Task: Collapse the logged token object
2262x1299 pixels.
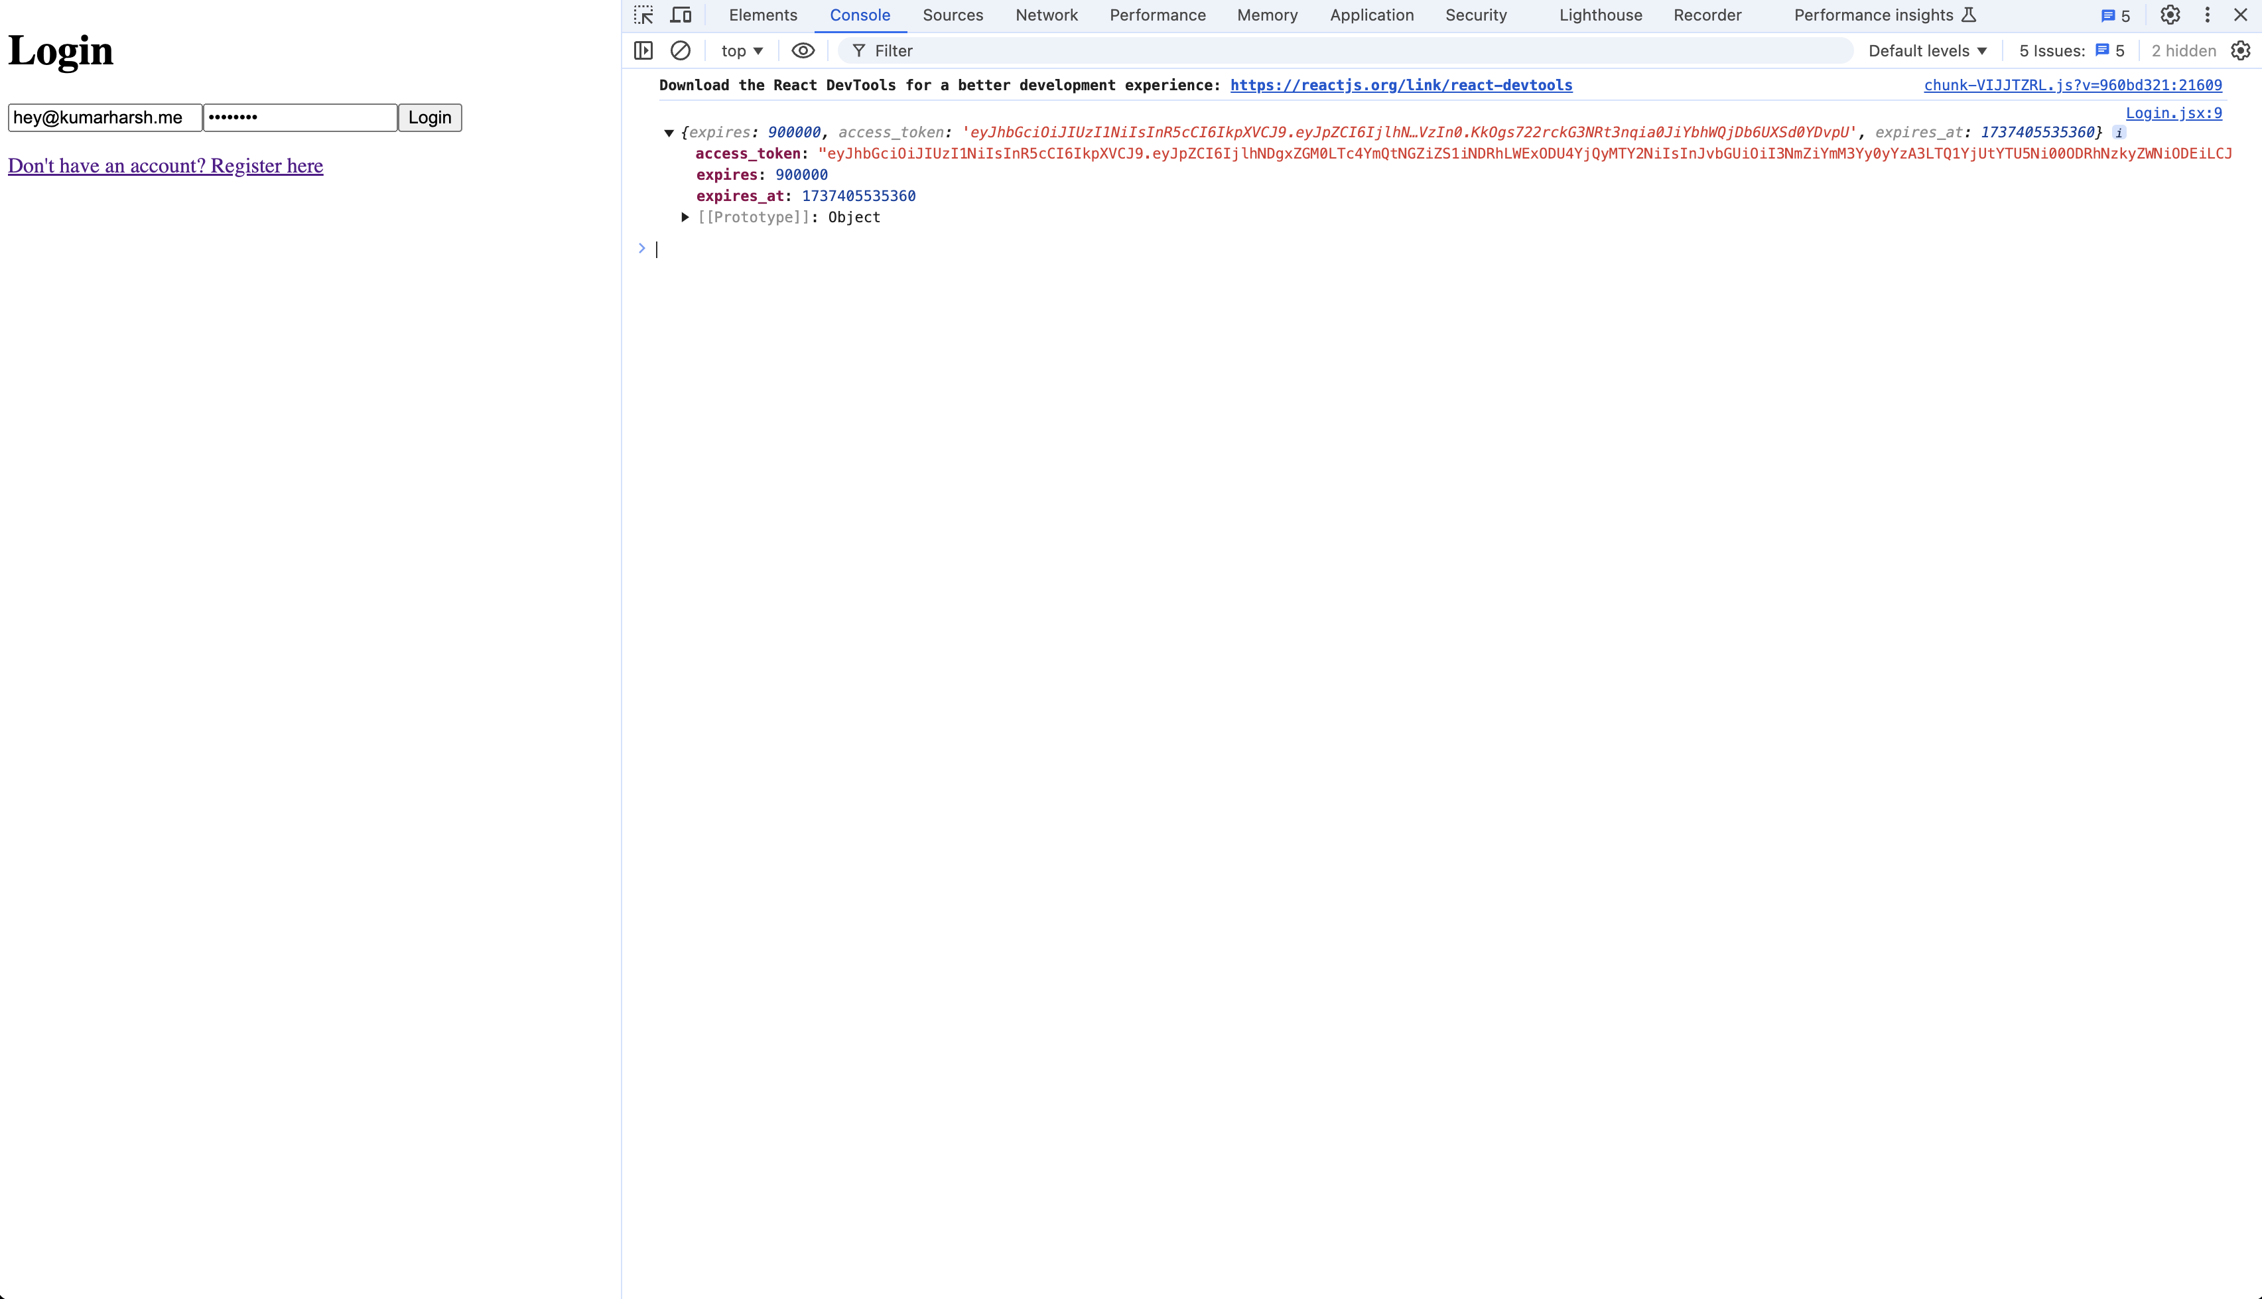Action: click(669, 133)
